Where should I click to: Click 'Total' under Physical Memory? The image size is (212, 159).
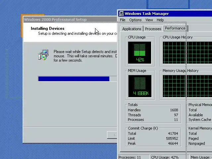click(192, 110)
